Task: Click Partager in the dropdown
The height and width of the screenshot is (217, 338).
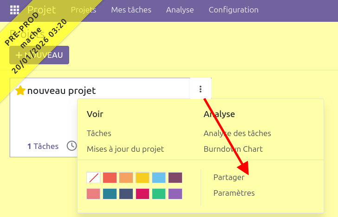Action: 228,177
